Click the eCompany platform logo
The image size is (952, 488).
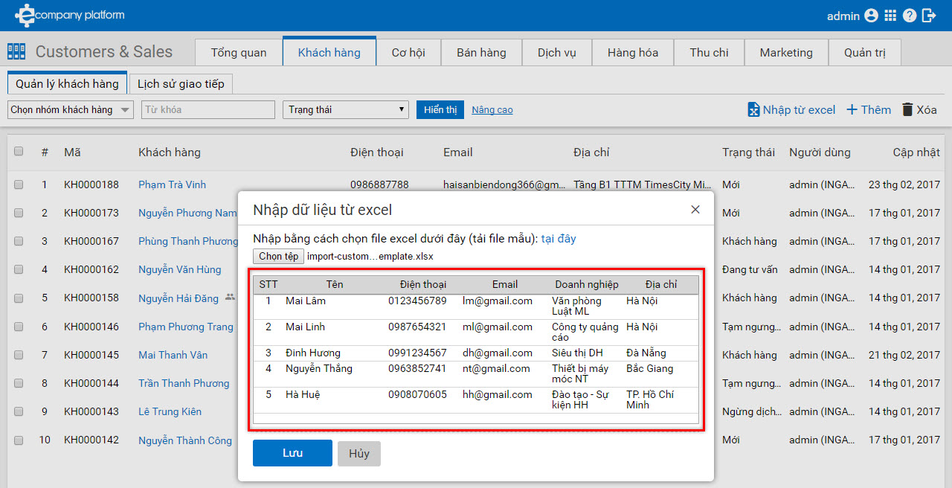[x=70, y=15]
